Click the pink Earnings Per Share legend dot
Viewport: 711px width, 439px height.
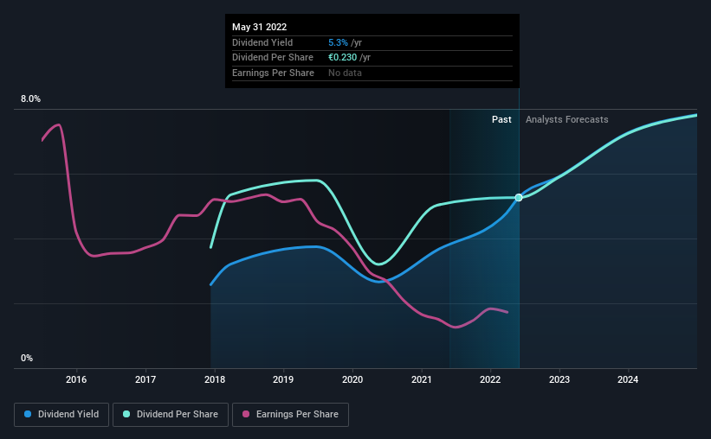[x=246, y=414]
